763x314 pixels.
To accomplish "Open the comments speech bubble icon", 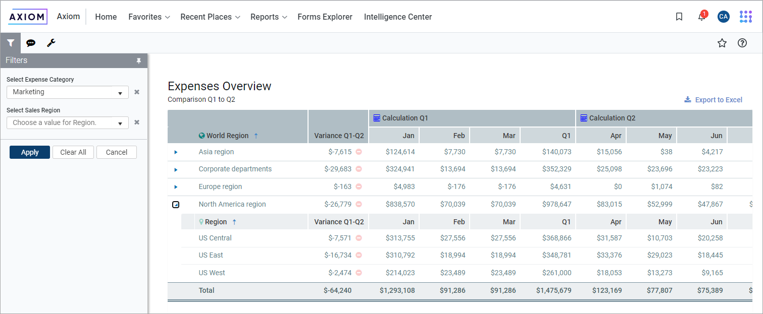I will point(31,43).
